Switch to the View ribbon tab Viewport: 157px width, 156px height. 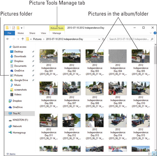point(43,33)
